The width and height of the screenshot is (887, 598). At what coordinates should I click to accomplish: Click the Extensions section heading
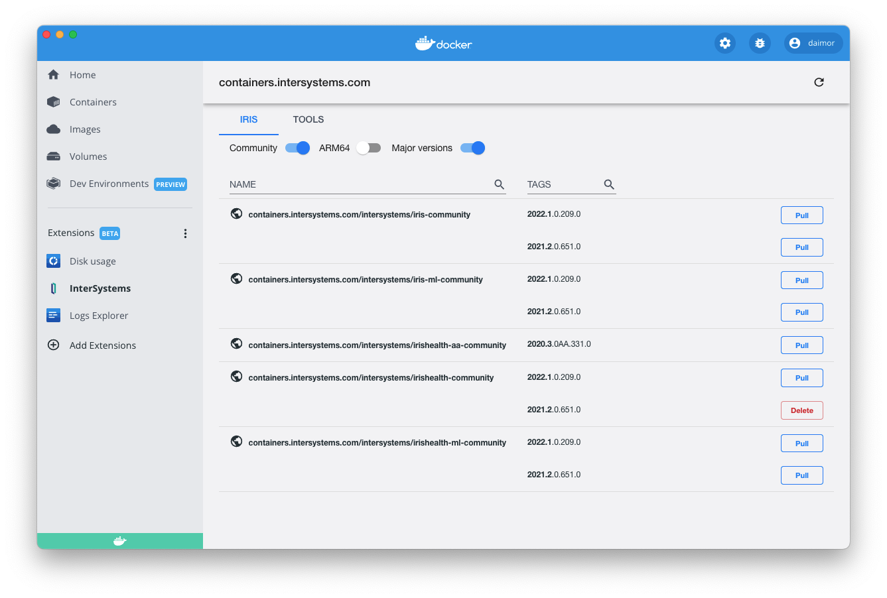pos(71,233)
